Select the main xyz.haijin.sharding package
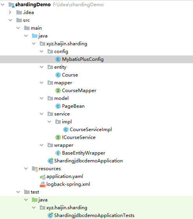Viewport: 193px width, 219px height. point(67,44)
